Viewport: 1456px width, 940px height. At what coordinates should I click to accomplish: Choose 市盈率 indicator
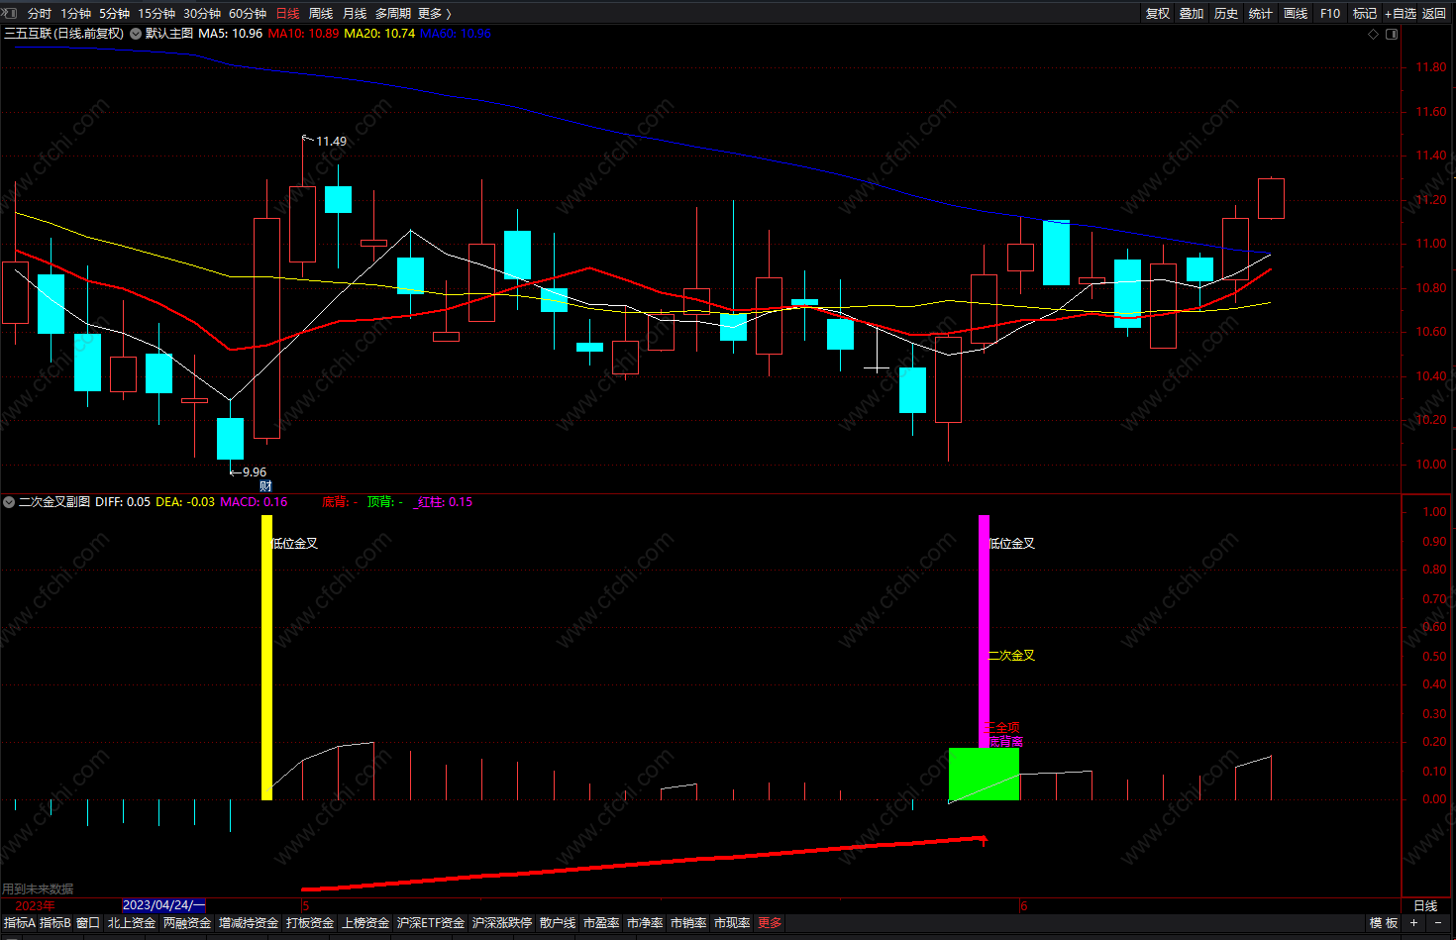coord(601,923)
